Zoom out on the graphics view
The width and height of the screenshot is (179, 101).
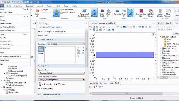pyautogui.click(x=94, y=27)
